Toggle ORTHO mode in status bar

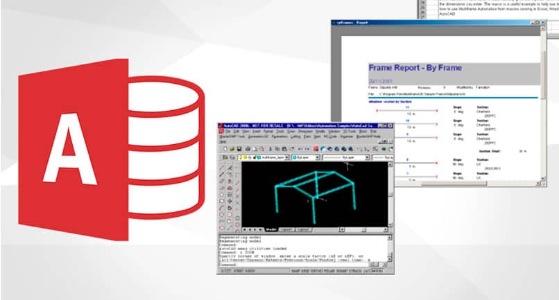[317, 271]
